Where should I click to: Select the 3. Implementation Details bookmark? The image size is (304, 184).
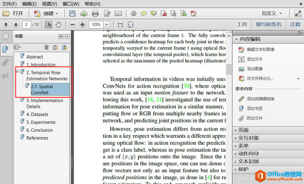(x=45, y=103)
